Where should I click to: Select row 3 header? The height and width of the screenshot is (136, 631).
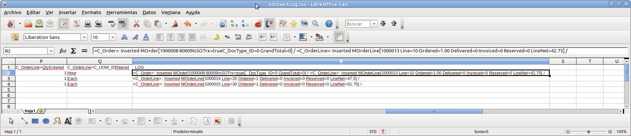(x=9, y=79)
